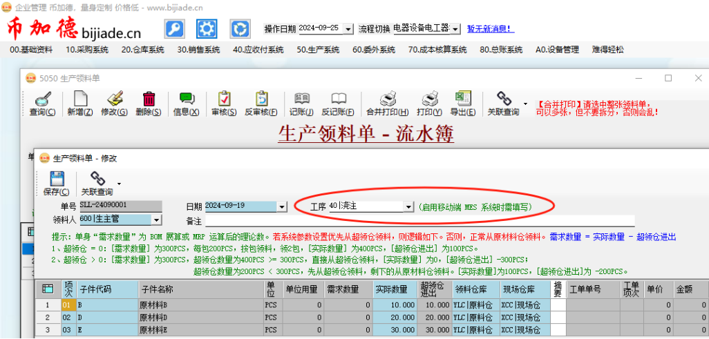Select cell 原材料B
The width and height of the screenshot is (709, 339).
pos(201,305)
